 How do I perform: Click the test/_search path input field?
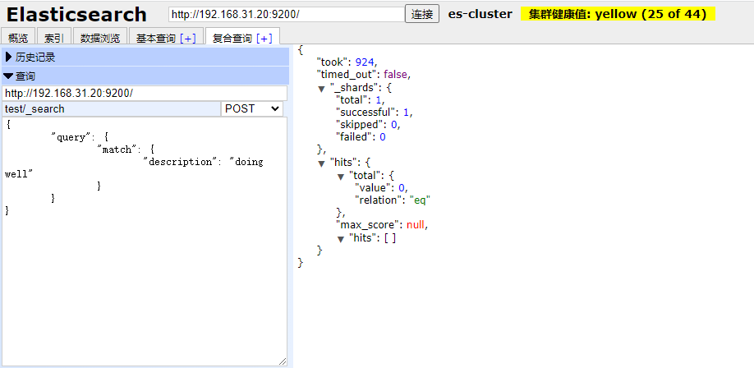[x=112, y=108]
